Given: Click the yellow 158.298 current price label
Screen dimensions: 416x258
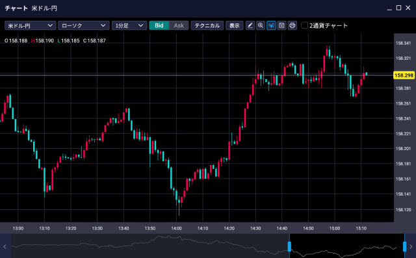Looking at the screenshot, I should click(404, 75).
